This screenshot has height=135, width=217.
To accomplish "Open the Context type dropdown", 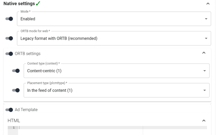I will click(113, 71).
